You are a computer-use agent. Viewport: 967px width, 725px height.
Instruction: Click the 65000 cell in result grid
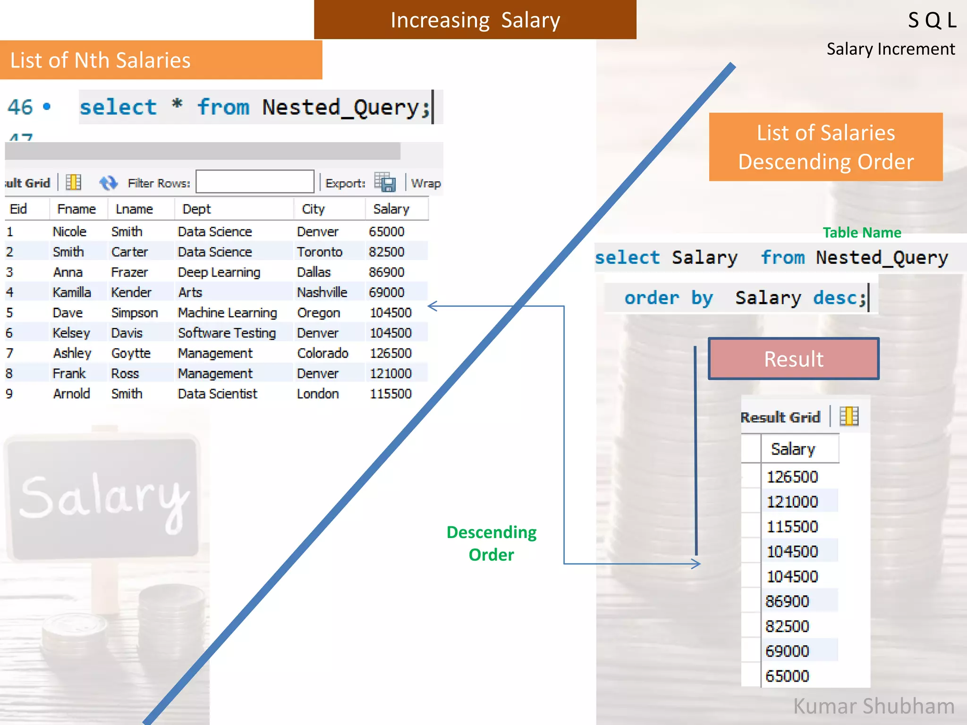(787, 676)
